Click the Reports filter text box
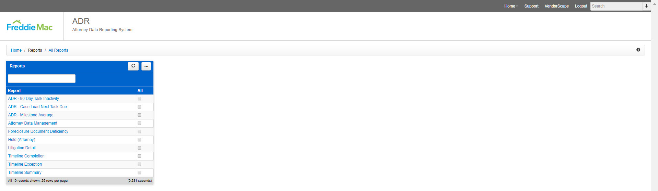This screenshot has height=191, width=658. [42, 79]
